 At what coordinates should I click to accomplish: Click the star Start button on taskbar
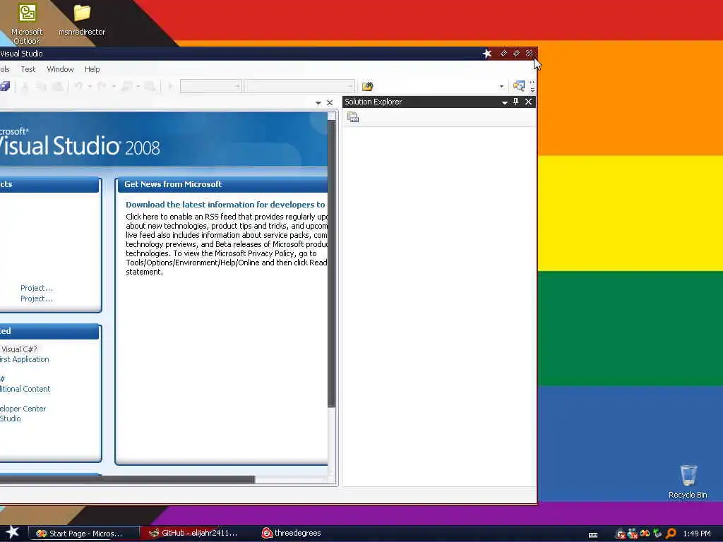point(13,533)
